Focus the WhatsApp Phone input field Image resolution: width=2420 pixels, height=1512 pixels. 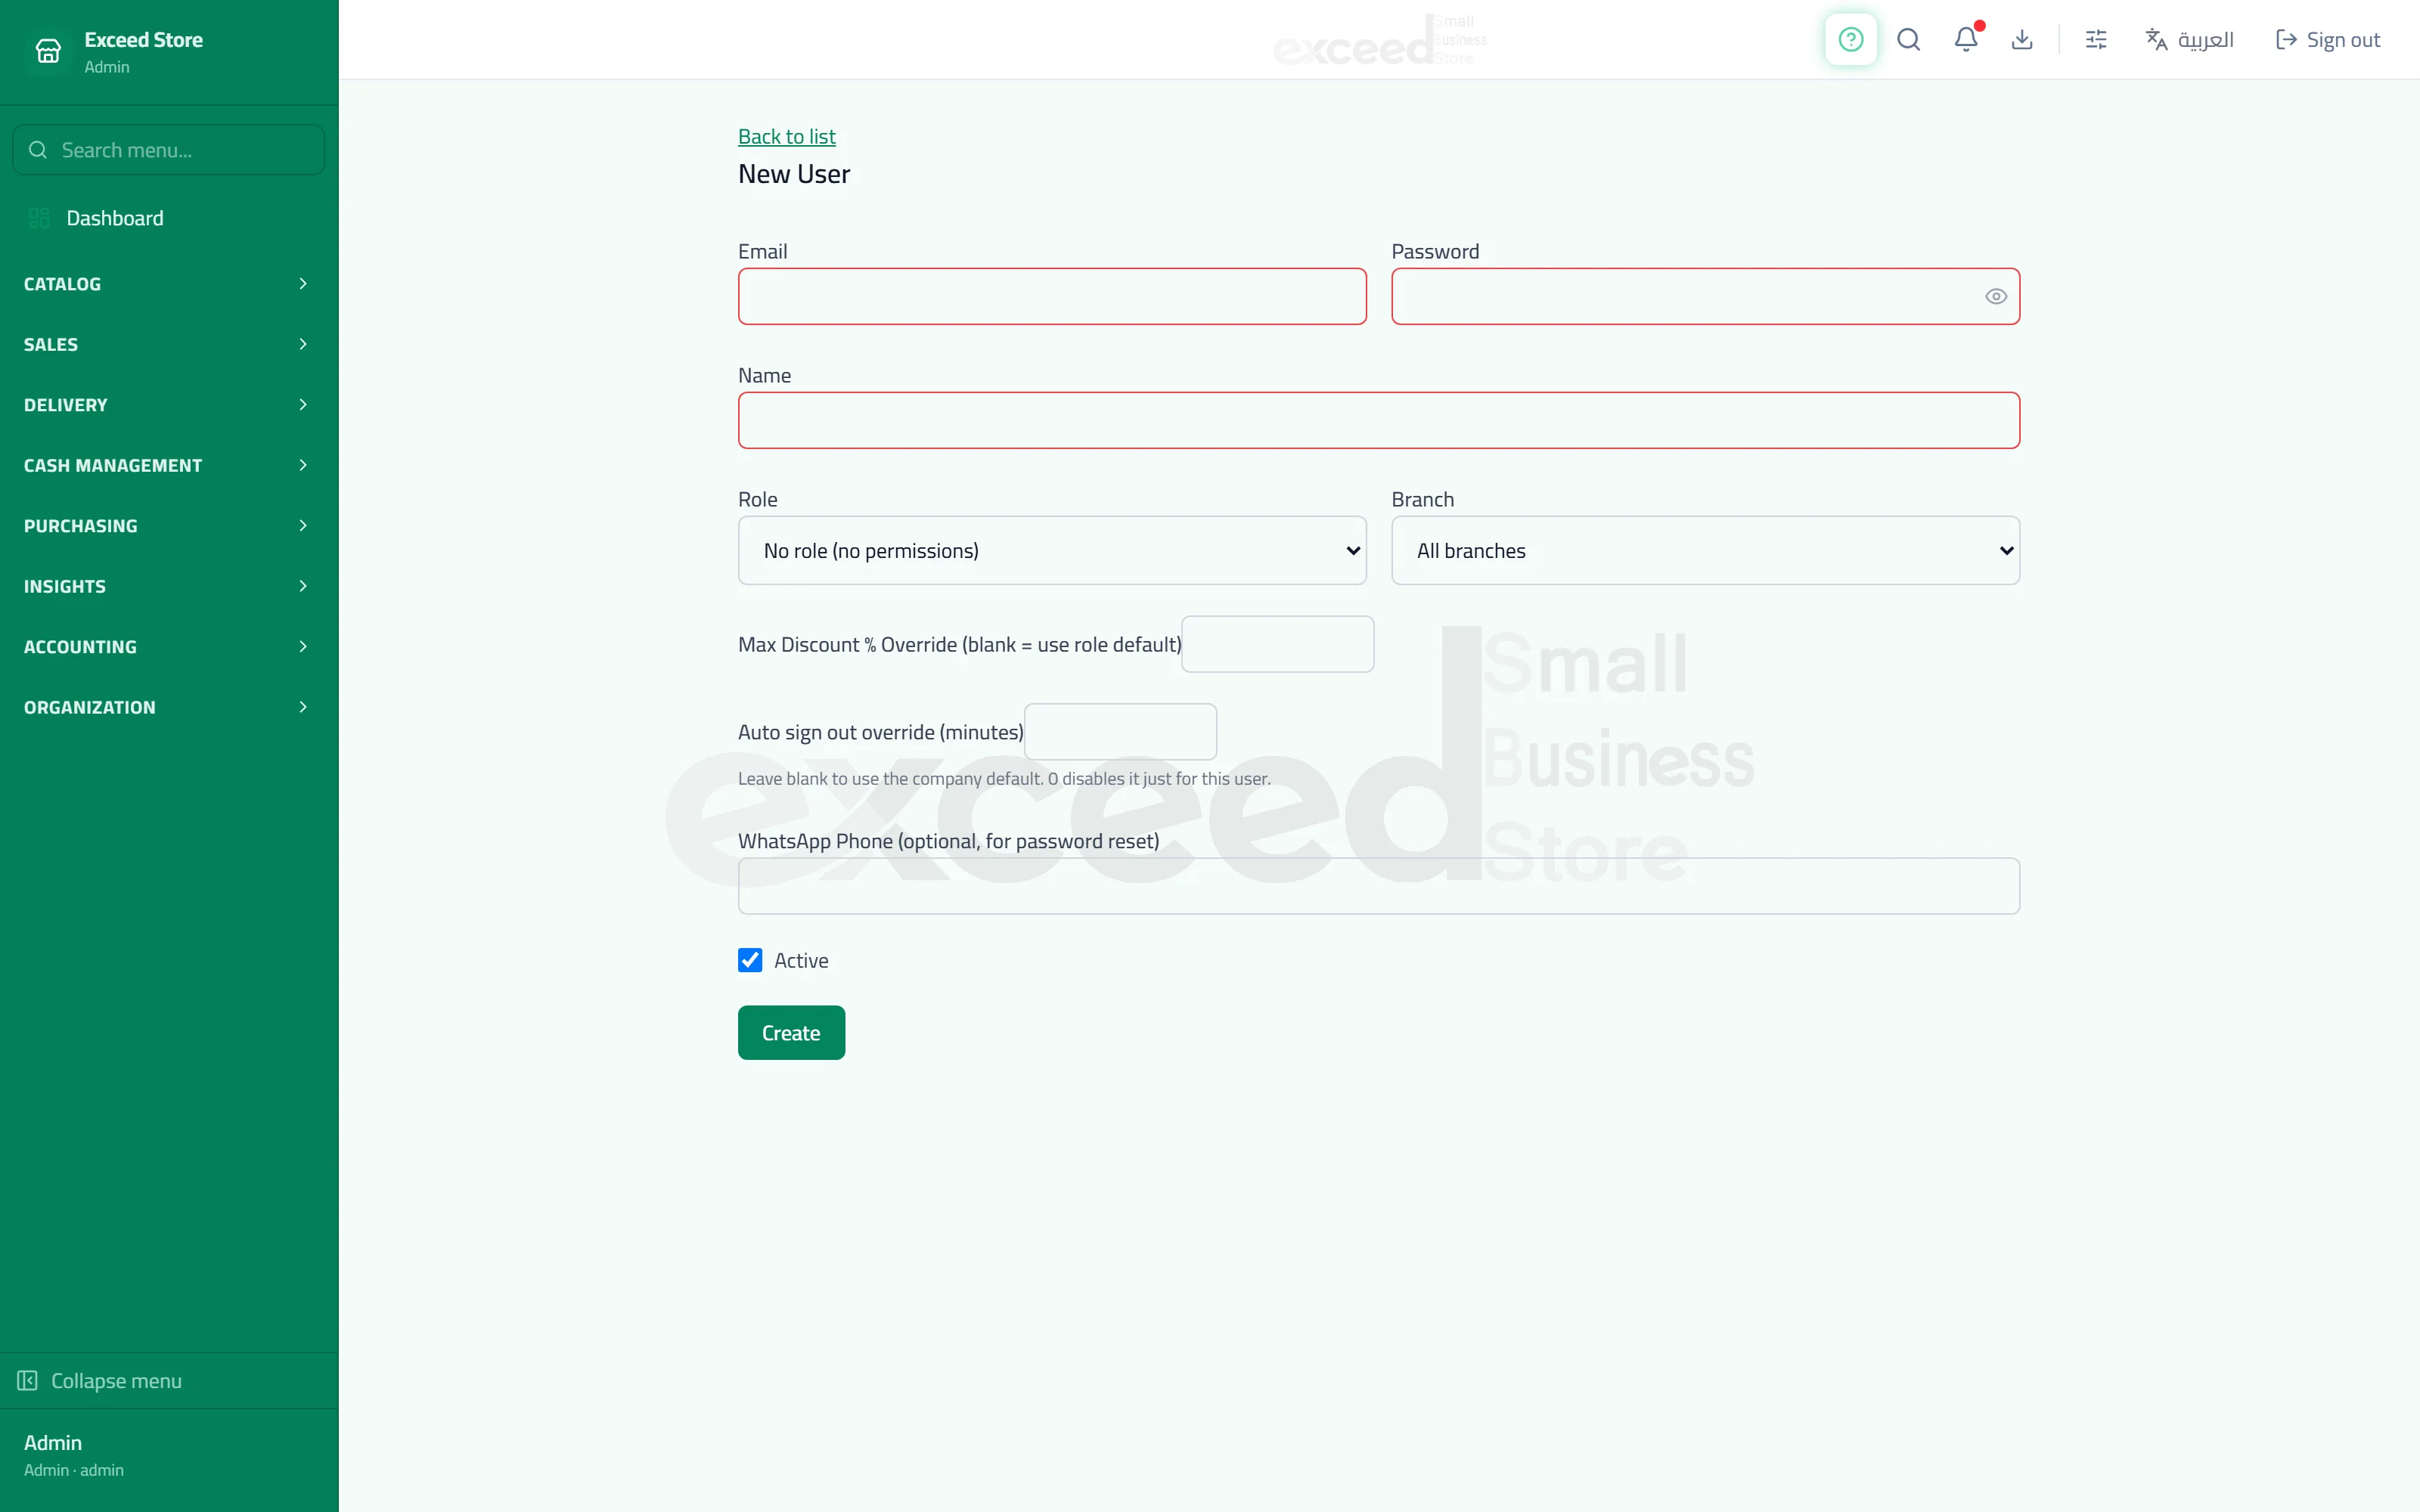1378,886
